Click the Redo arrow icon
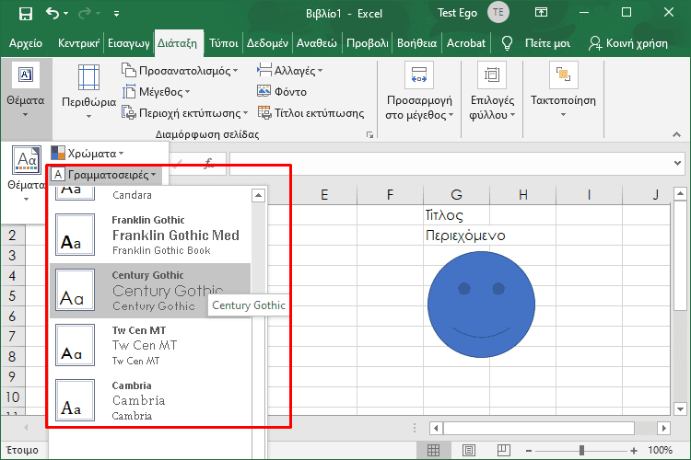 [x=84, y=14]
